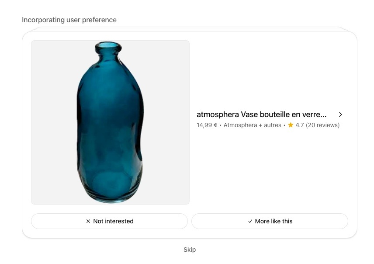374x264 pixels.
Task: Click the "14,99 €" price text
Action: click(x=207, y=125)
